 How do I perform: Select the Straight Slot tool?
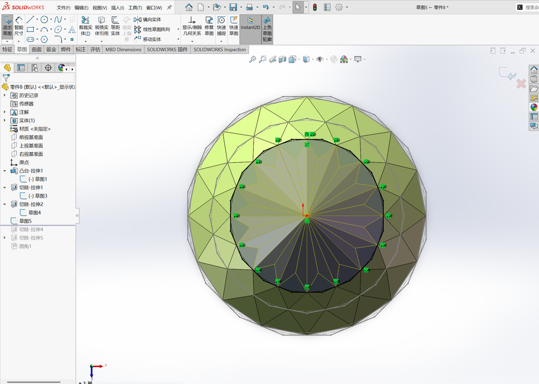tap(30, 39)
